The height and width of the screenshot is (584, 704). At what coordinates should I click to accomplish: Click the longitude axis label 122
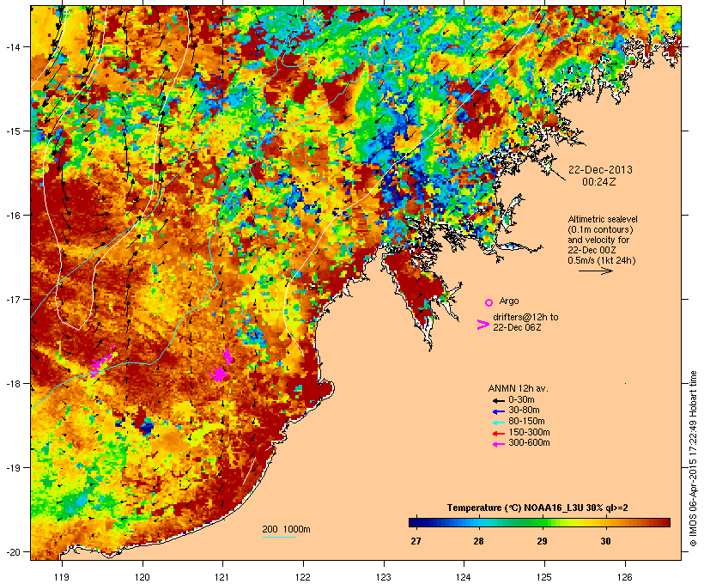(x=303, y=577)
